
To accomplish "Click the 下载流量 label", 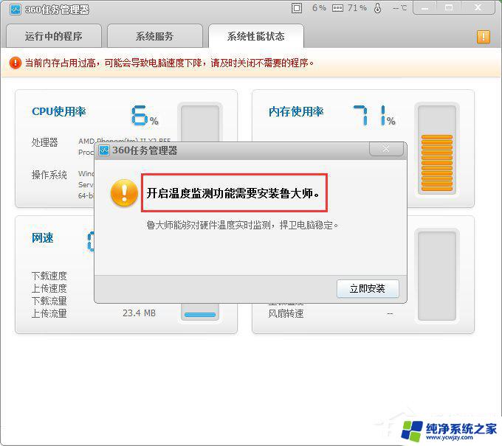I will pos(49,301).
